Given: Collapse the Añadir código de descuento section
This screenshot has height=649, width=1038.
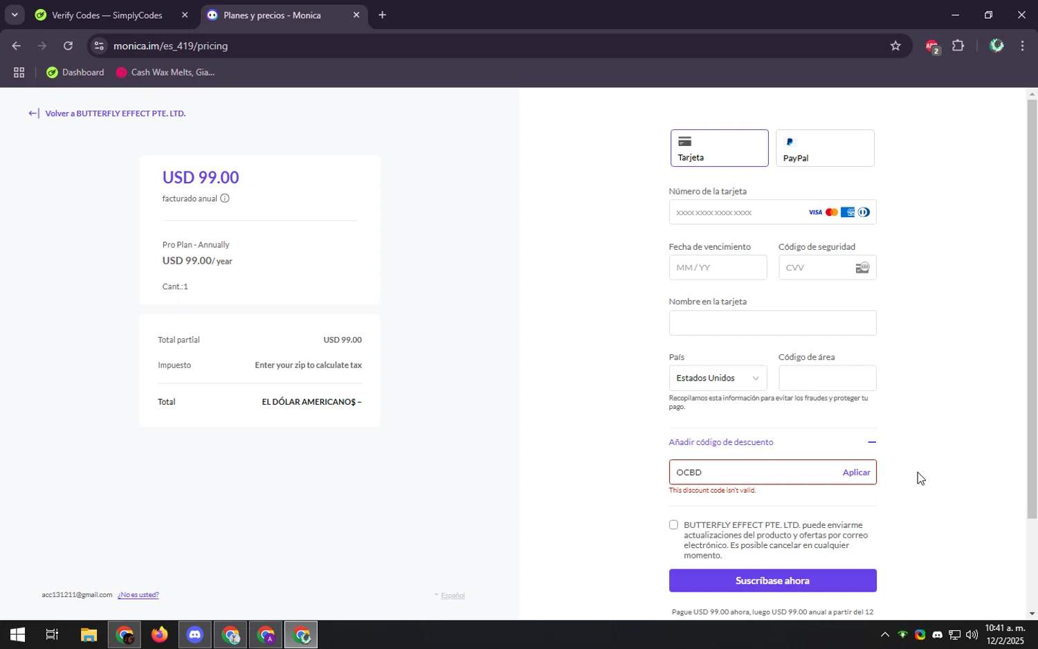Looking at the screenshot, I should (772, 442).
